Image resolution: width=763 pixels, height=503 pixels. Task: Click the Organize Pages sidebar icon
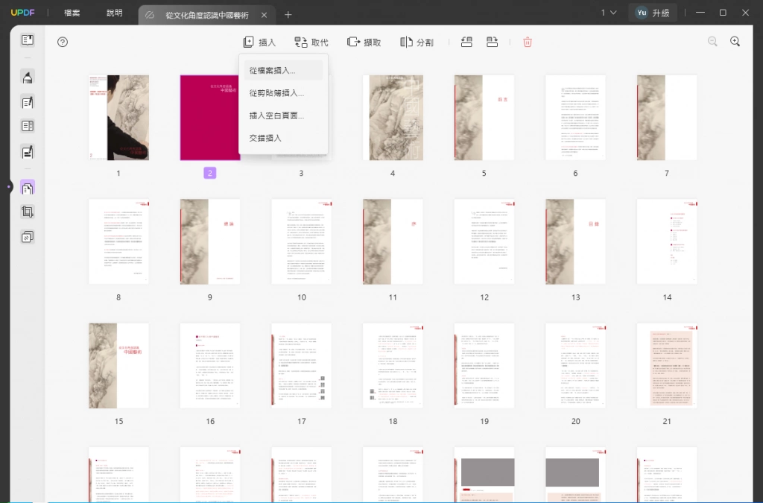(x=28, y=188)
